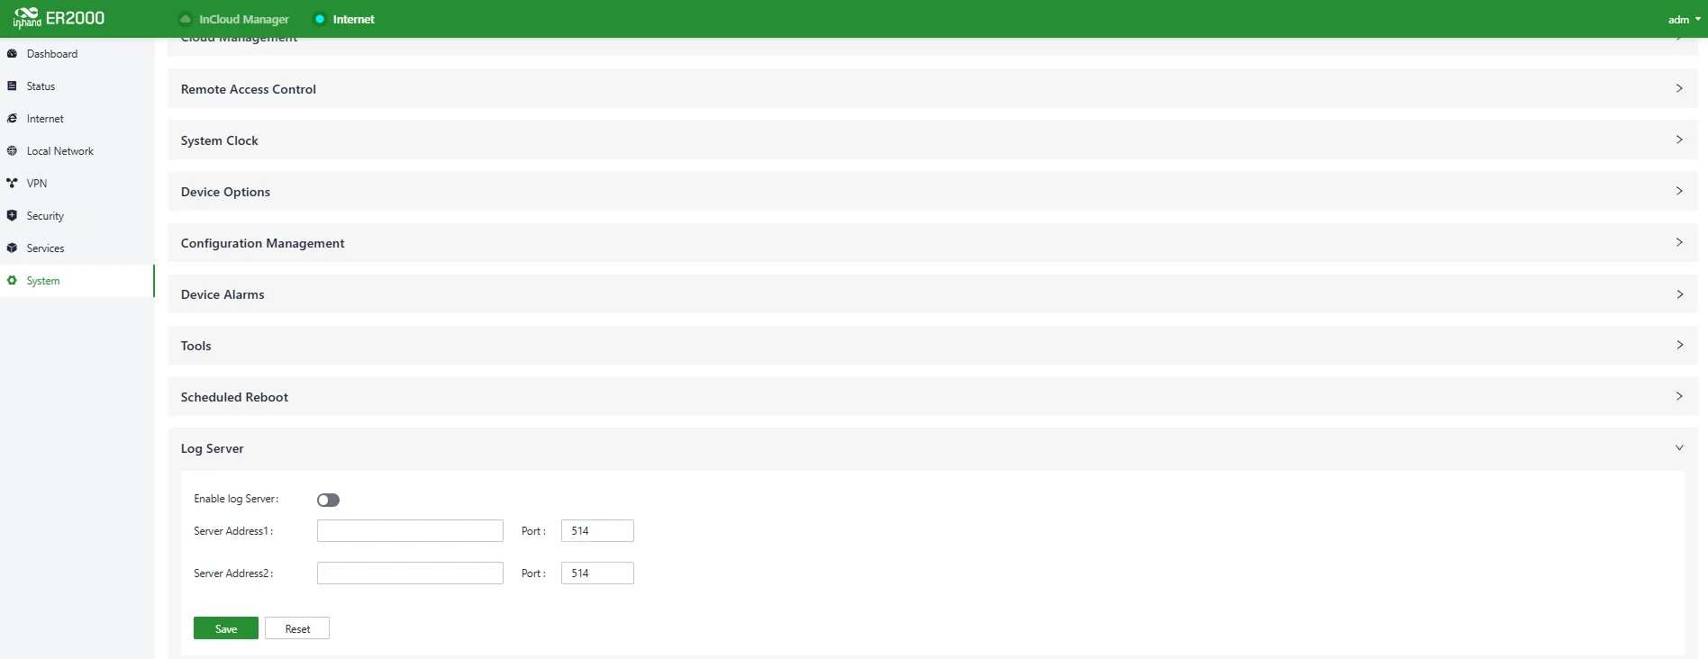
Task: Open the VPN menu item
Action: point(77,184)
